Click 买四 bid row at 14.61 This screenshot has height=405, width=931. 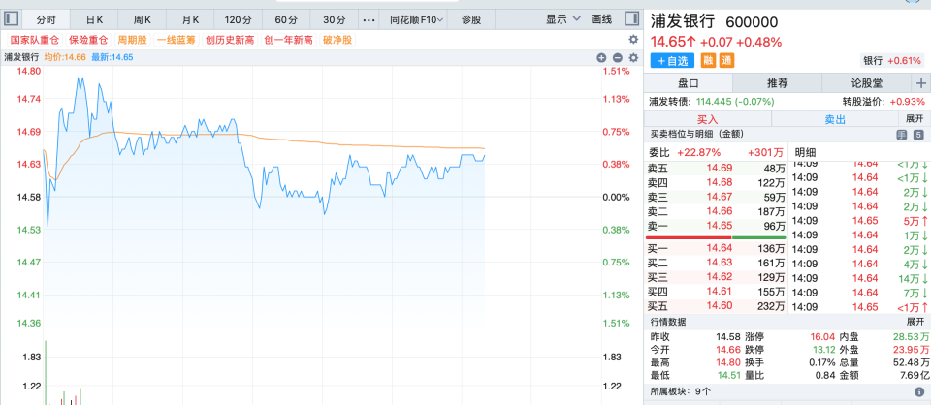(x=716, y=292)
